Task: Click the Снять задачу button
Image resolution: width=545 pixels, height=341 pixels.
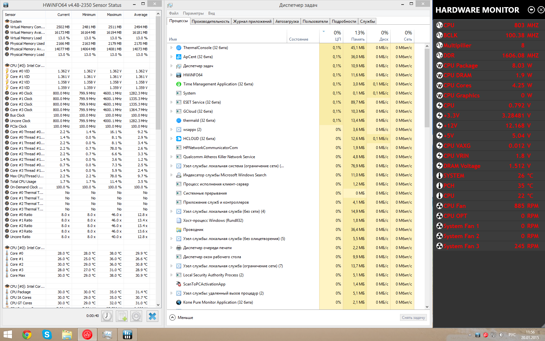Action: [413, 318]
